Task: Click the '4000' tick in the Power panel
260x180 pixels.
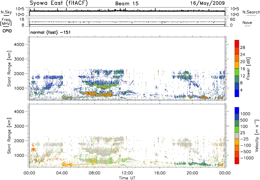Action: 19,45
